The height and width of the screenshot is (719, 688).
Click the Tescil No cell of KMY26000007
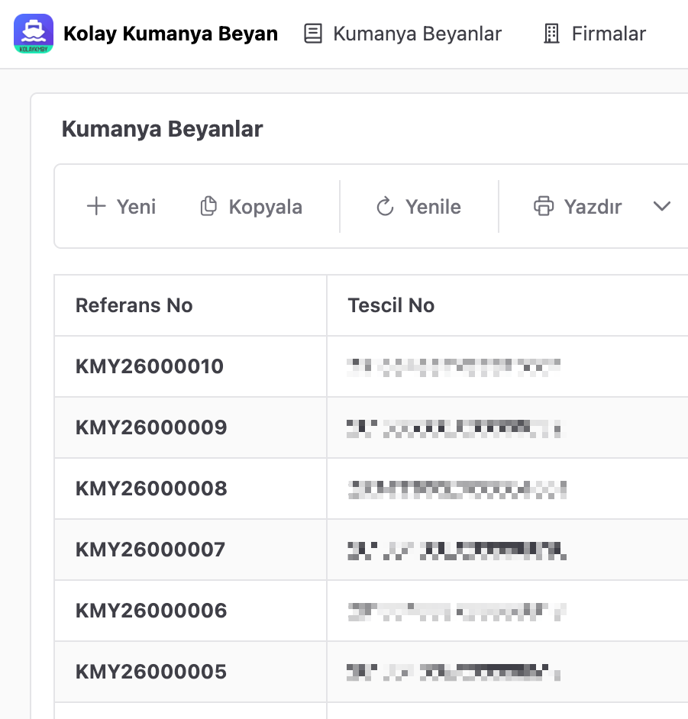tap(457, 550)
